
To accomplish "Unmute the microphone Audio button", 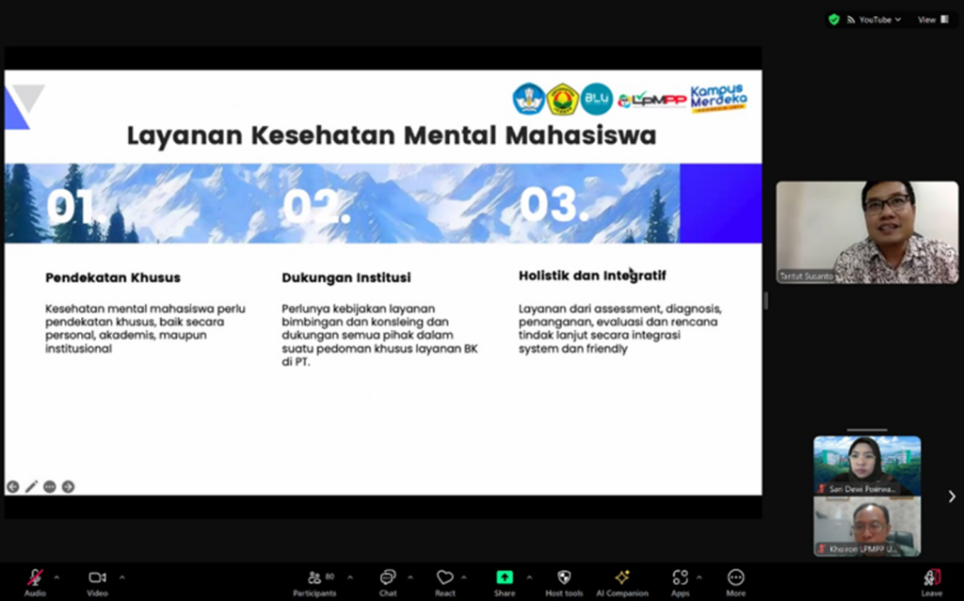I will point(35,577).
